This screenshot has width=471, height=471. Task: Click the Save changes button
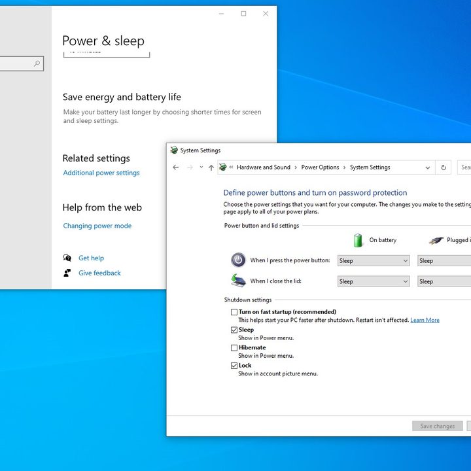(x=437, y=426)
